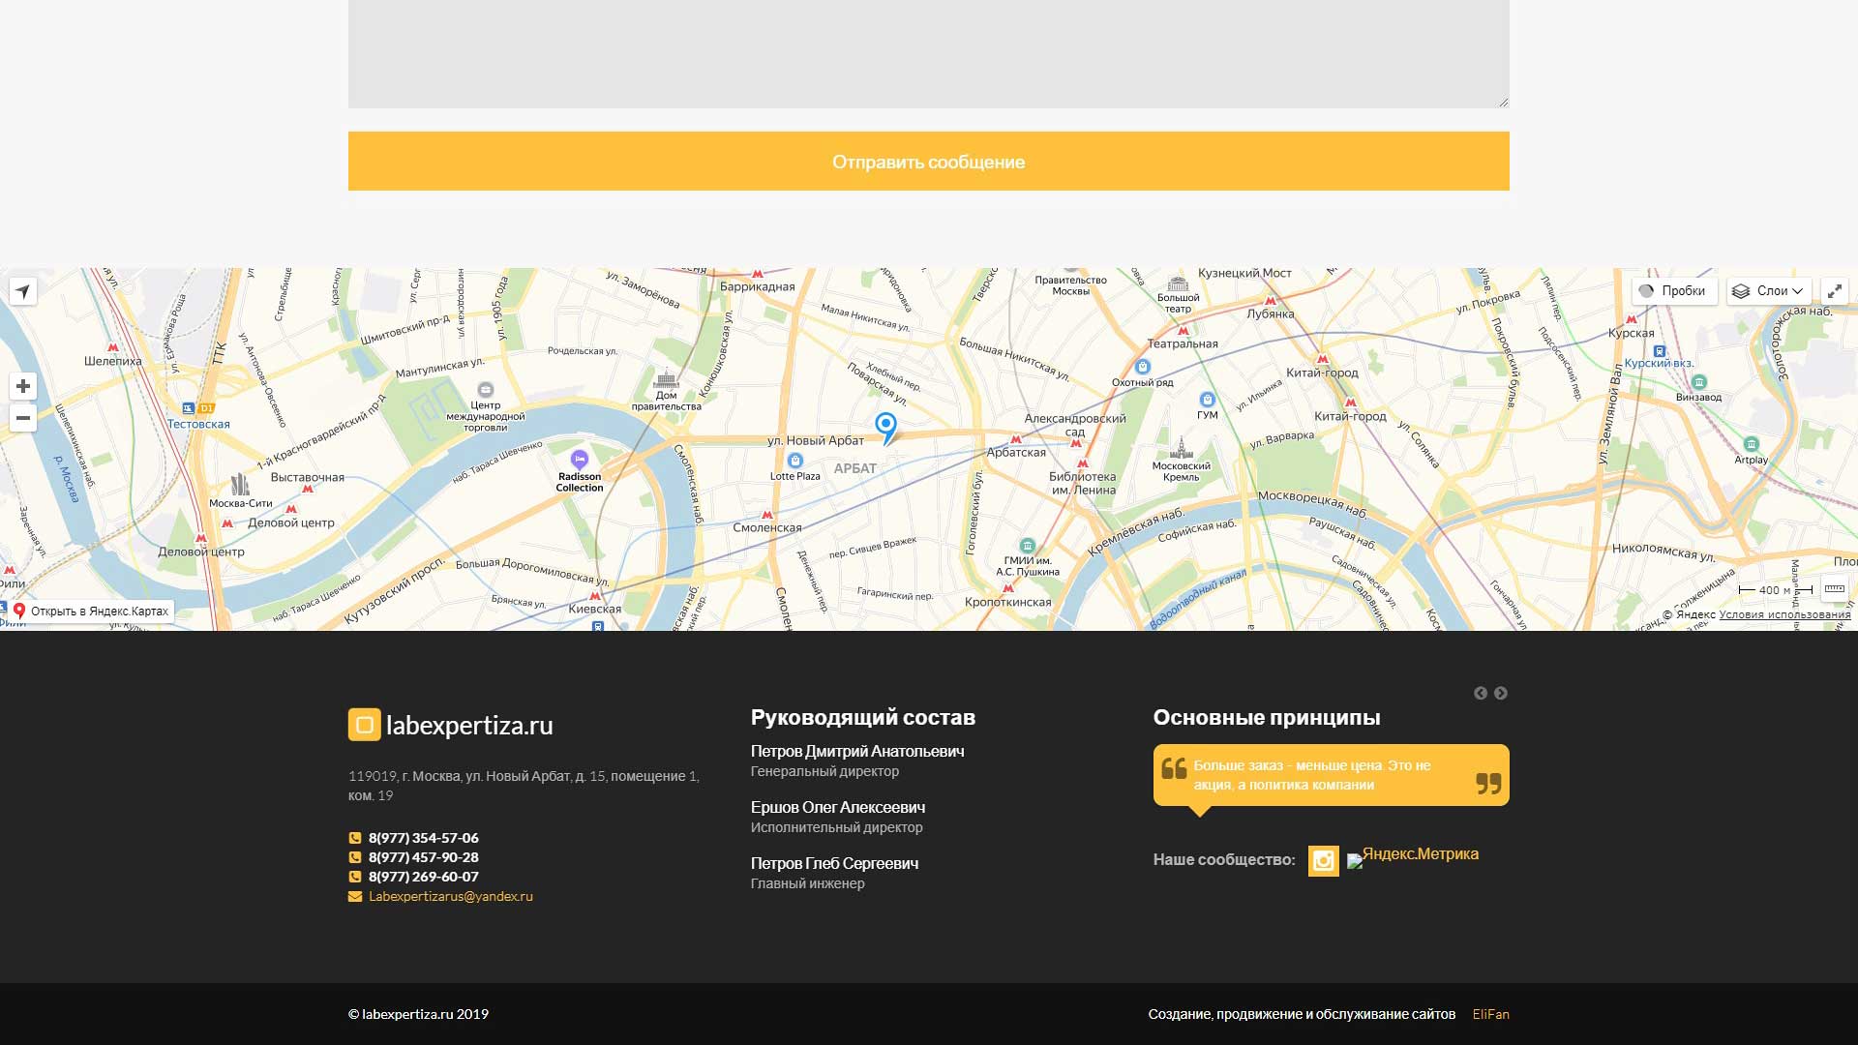
Task: Click the map geolocation arrow icon
Action: point(23,291)
